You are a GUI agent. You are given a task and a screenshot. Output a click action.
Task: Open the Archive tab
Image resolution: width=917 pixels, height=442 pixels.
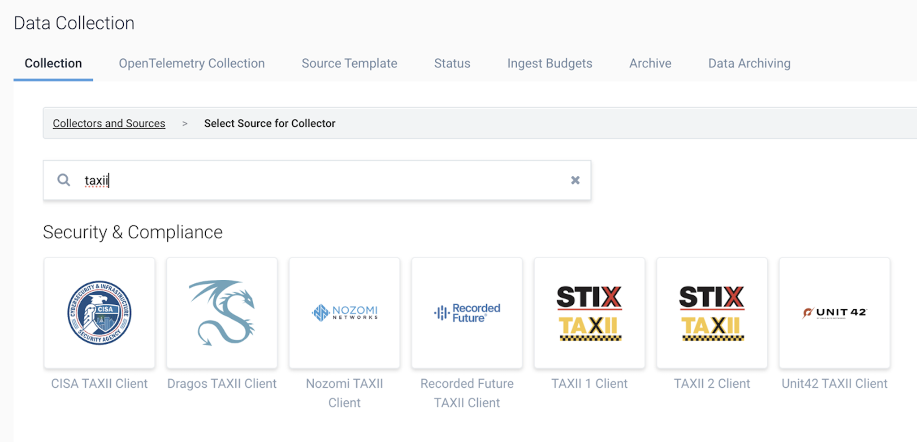(650, 63)
